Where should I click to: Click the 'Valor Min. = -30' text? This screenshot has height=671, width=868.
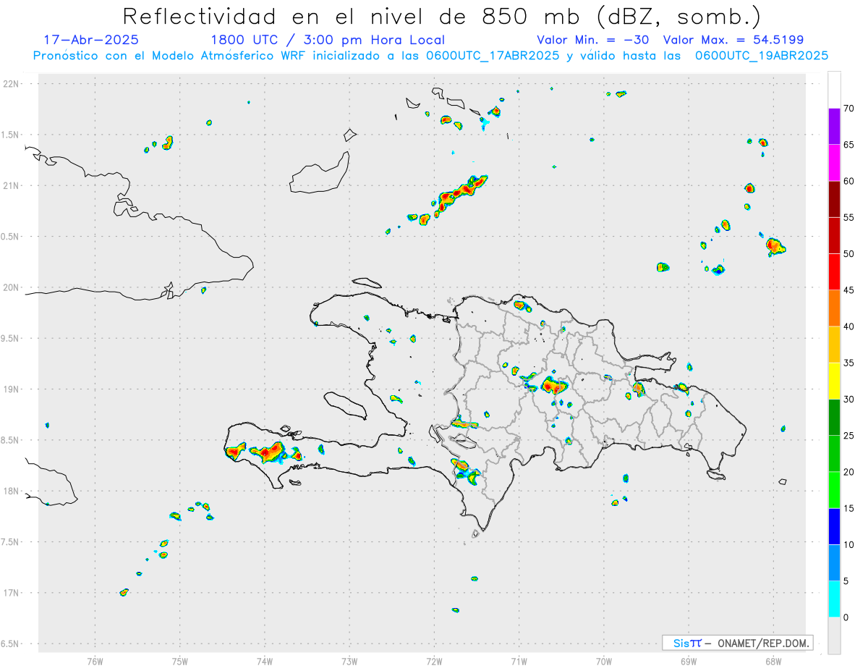[x=593, y=40]
